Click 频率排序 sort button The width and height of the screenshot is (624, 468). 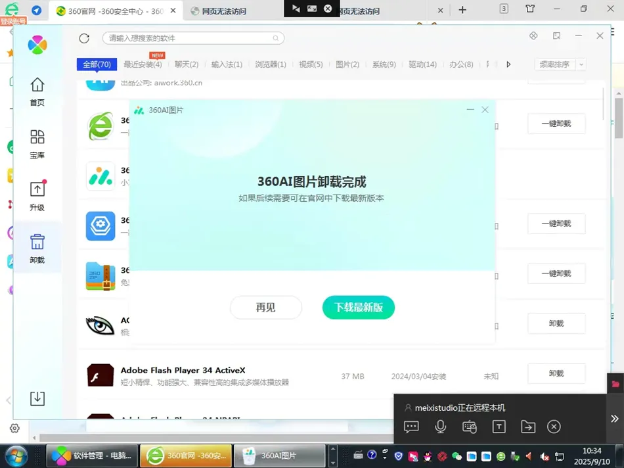tap(554, 64)
